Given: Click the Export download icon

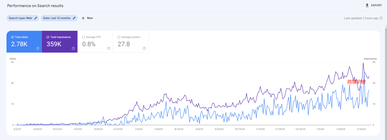Looking at the screenshot, I should 367,5.
